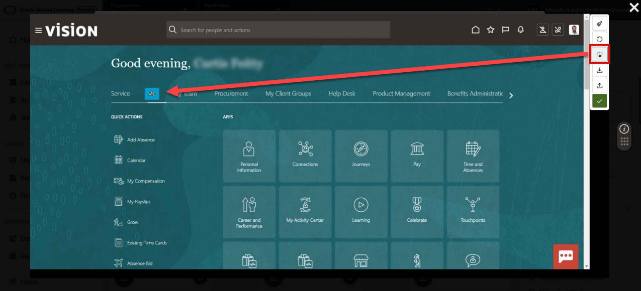
Task: Open Absence Bid quick action
Action: click(133, 263)
